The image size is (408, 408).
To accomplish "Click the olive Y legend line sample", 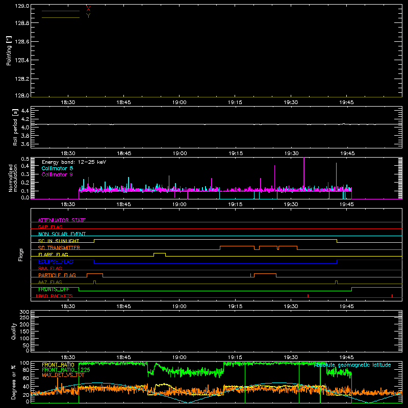I will click(x=60, y=18).
